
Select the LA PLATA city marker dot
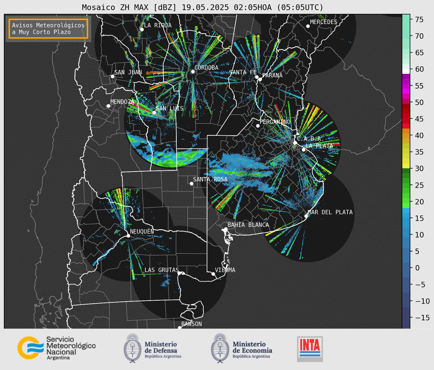click(304, 150)
